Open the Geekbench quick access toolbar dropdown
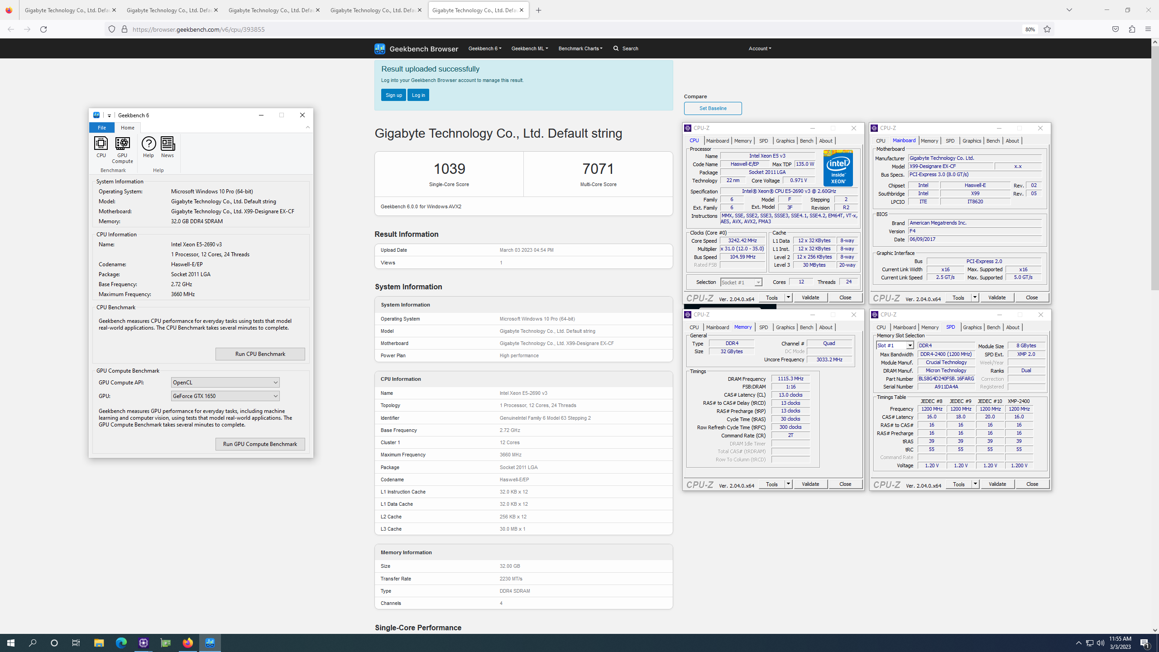The image size is (1159, 652). pos(109,115)
